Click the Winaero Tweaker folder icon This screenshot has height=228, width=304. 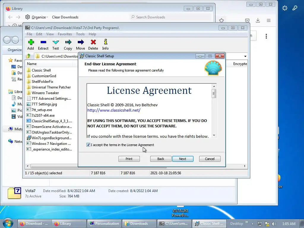29,93
